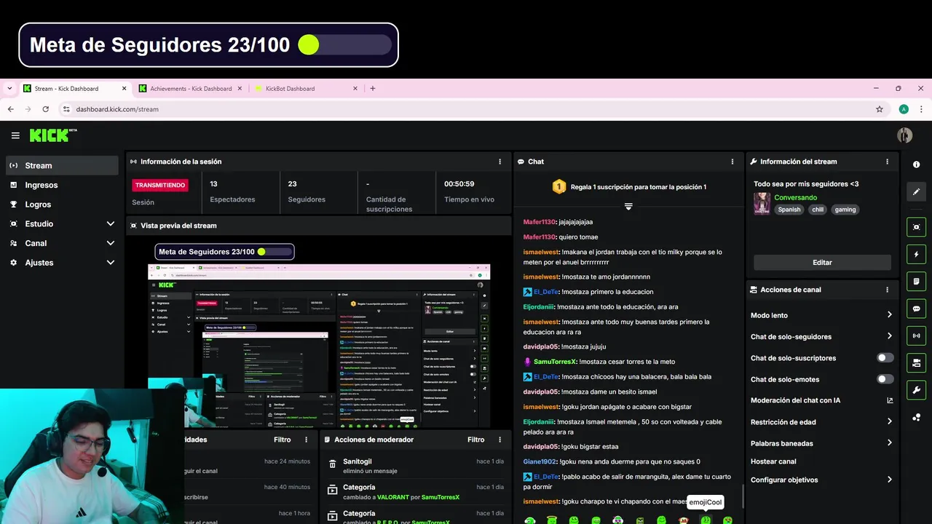Open Filtro in Acciones de moderador panel
The height and width of the screenshot is (524, 932).
tap(475, 440)
